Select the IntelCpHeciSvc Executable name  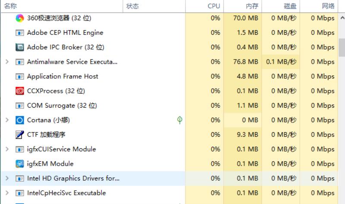[x=66, y=193]
